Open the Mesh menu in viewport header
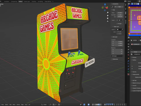This screenshot has height=106, width=141. click(x=14, y=105)
